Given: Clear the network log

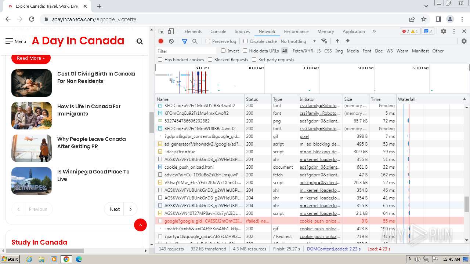Looking at the screenshot, I should [x=171, y=41].
